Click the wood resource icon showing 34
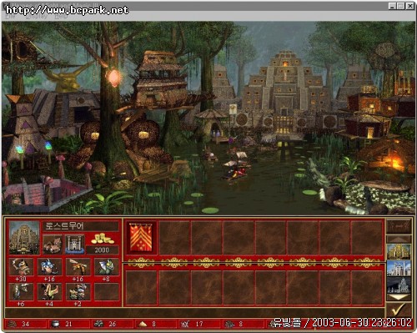 point(13,324)
